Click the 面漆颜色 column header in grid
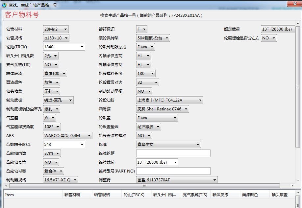Screen dimensions: 302x208 (254, 195)
